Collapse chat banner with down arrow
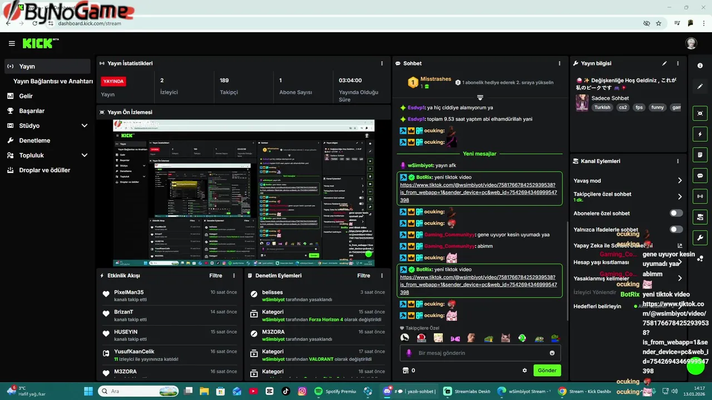The width and height of the screenshot is (712, 400). 480,97
